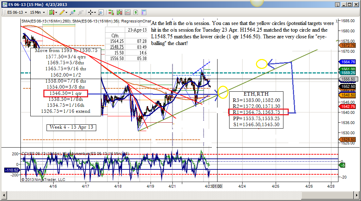Open the data series icon
The height and width of the screenshot is (201, 361).
click(120, 12)
